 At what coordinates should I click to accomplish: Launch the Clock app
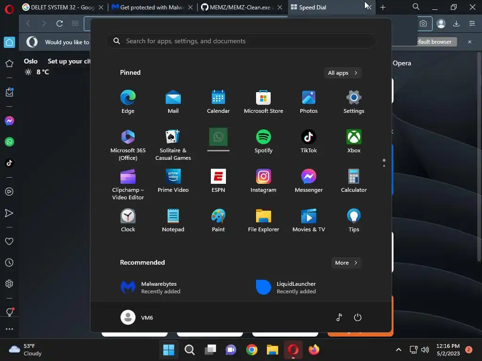click(128, 220)
